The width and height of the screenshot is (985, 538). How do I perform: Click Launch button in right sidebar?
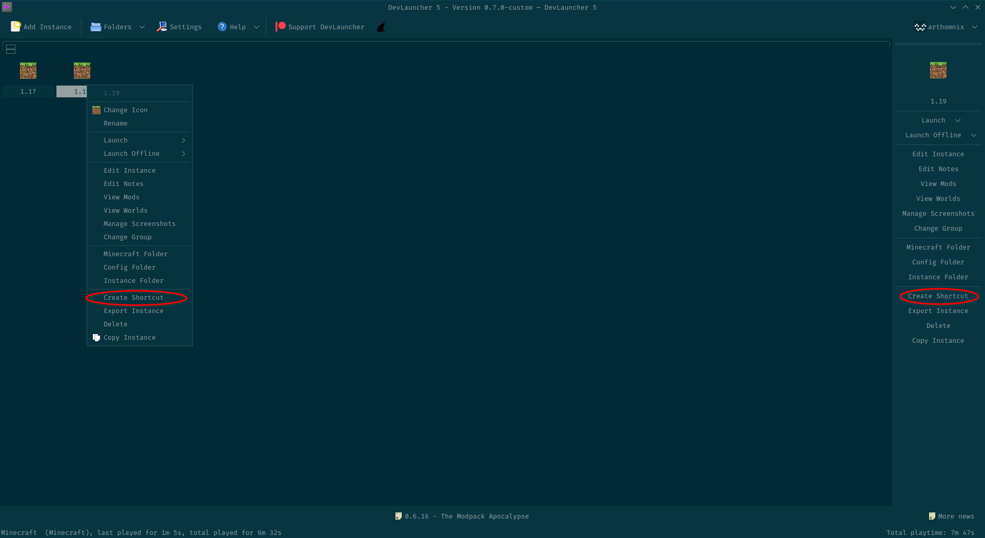coord(933,120)
